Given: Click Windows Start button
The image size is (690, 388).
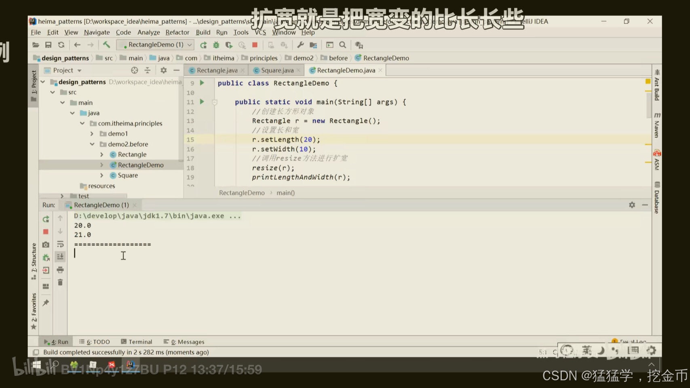Looking at the screenshot, I should coord(36,365).
